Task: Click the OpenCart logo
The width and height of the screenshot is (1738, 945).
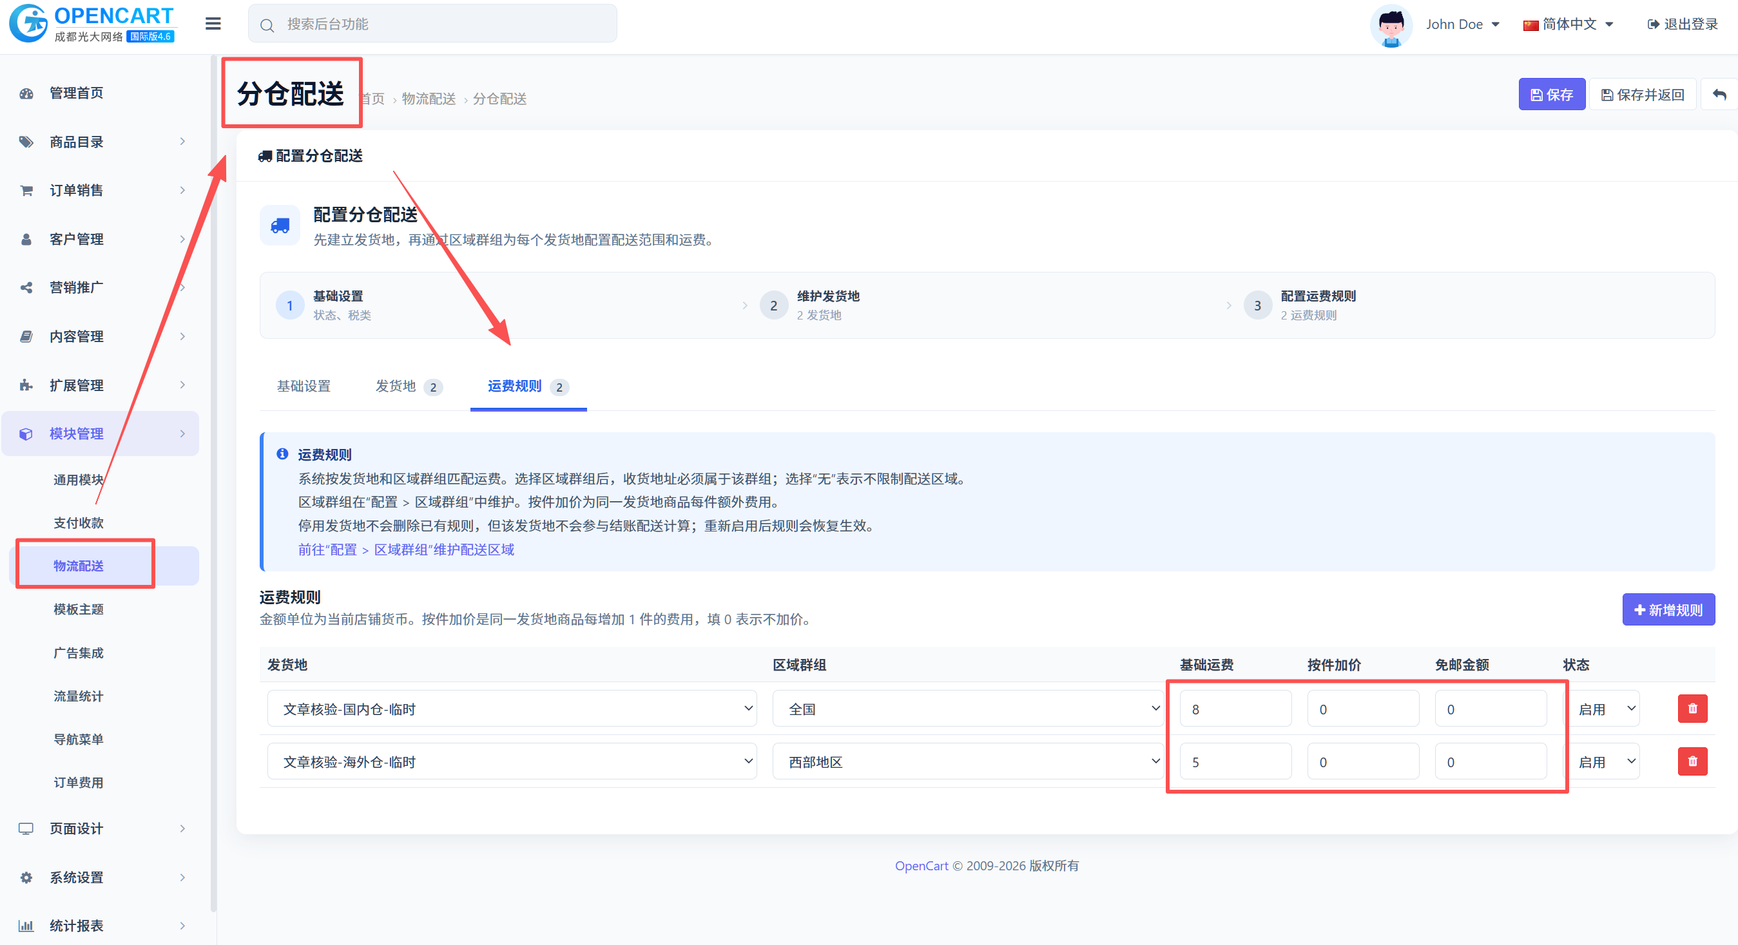Action: [x=92, y=24]
